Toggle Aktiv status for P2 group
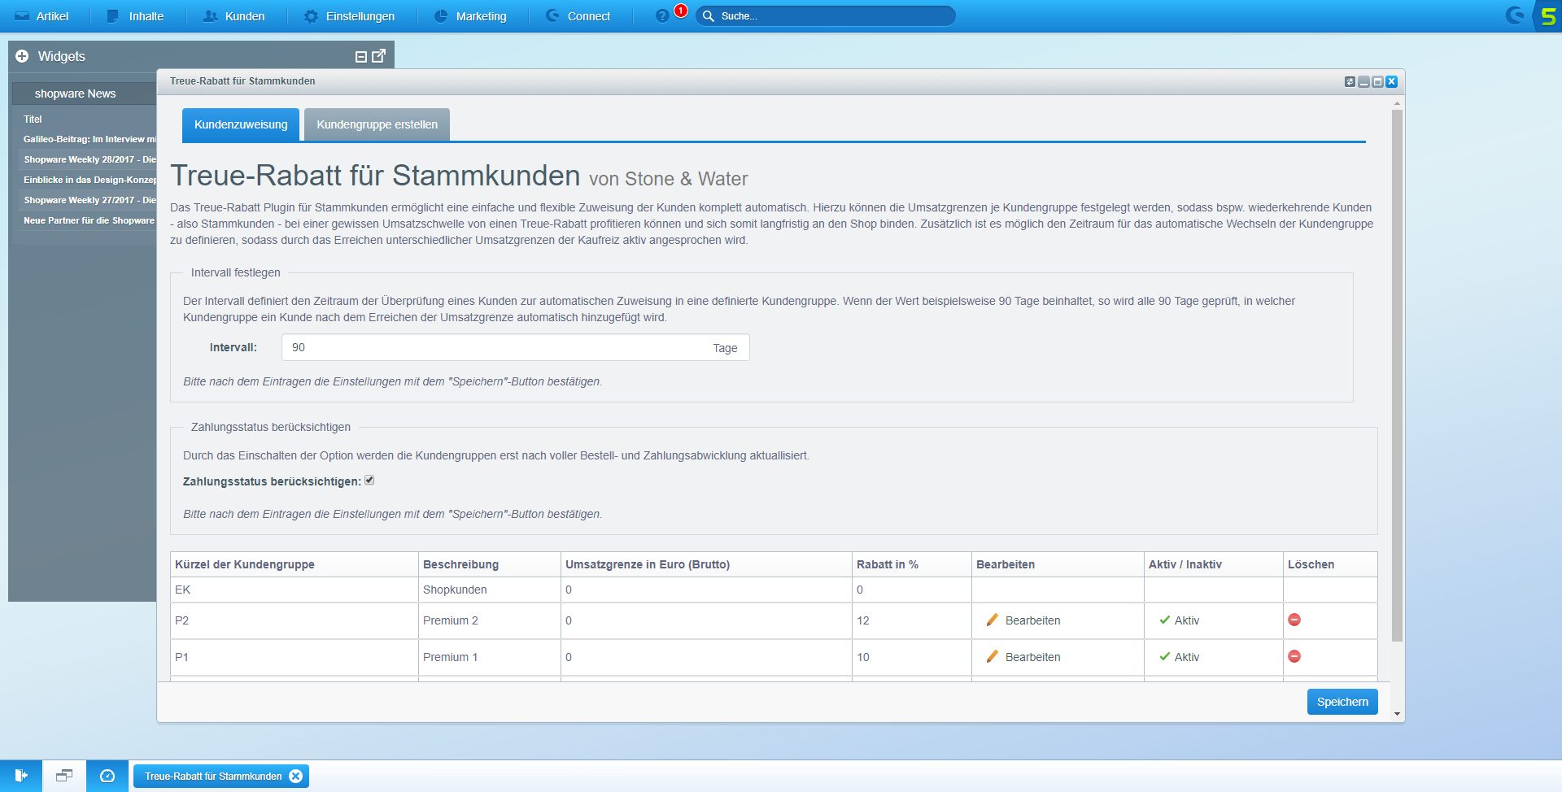Image resolution: width=1562 pixels, height=792 pixels. pos(1180,620)
